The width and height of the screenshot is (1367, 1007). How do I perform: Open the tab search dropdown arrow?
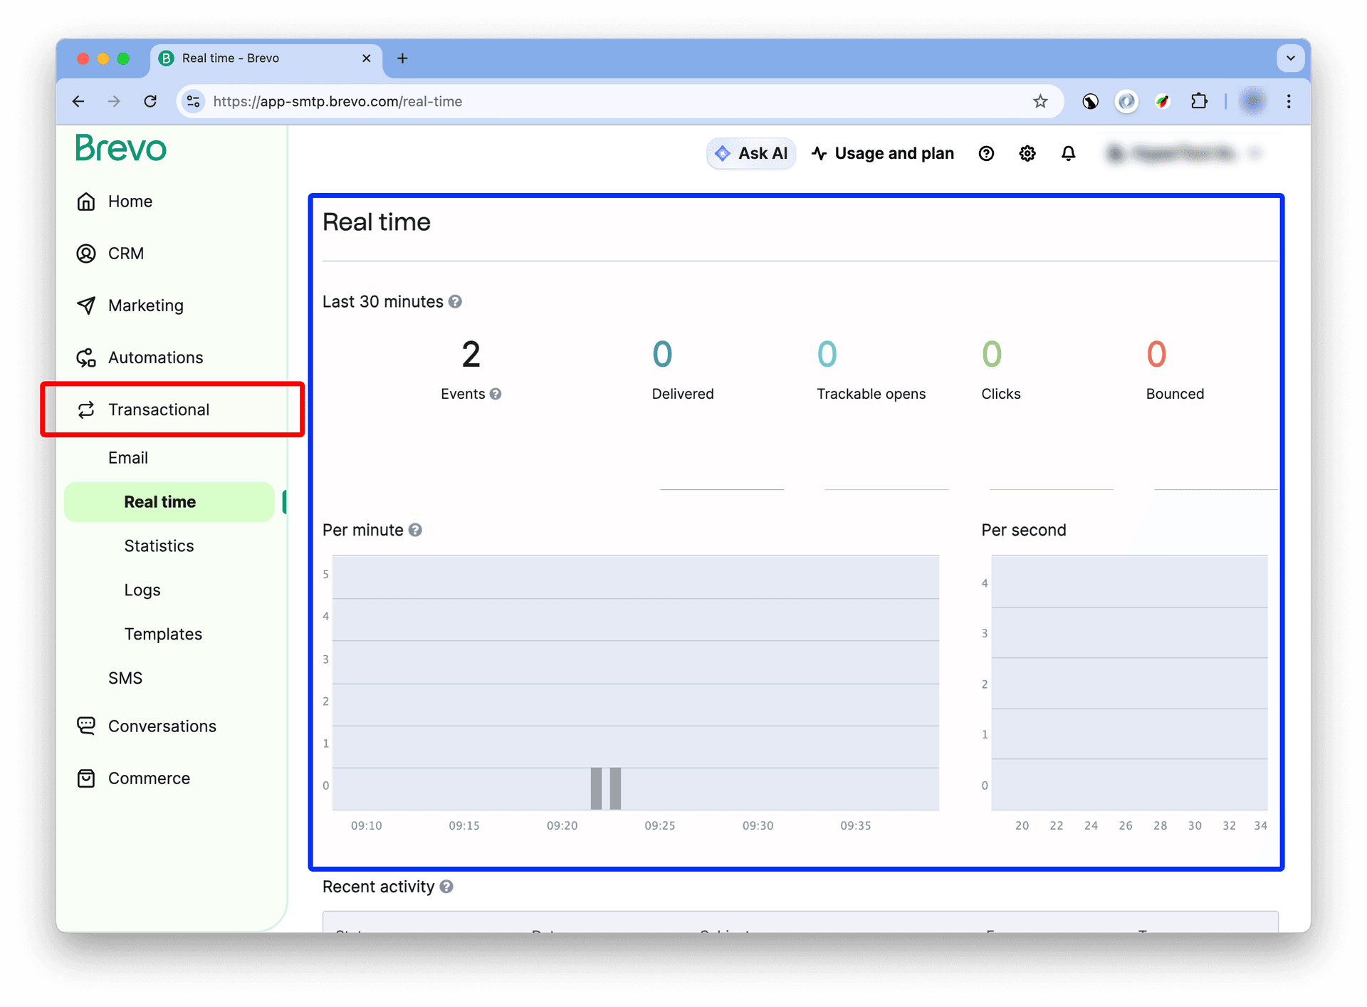[1290, 58]
